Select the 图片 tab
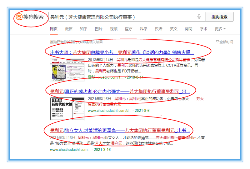 point(98,29)
